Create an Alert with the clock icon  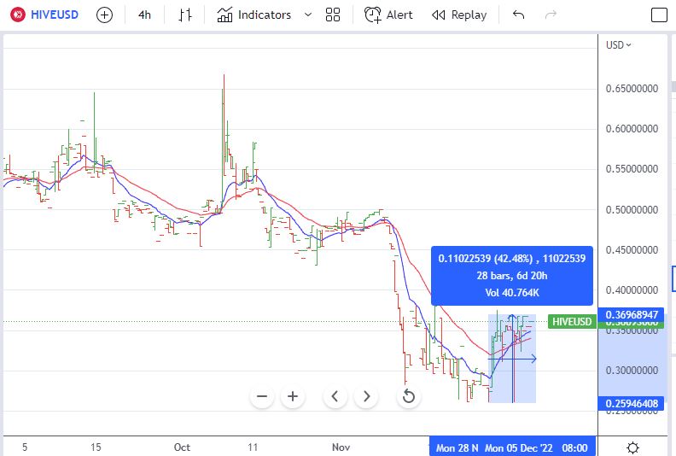tap(388, 15)
